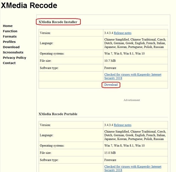Viewport: 176px width, 172px height.
Task: Click the Portable Freeware cell
Action: click(136, 160)
